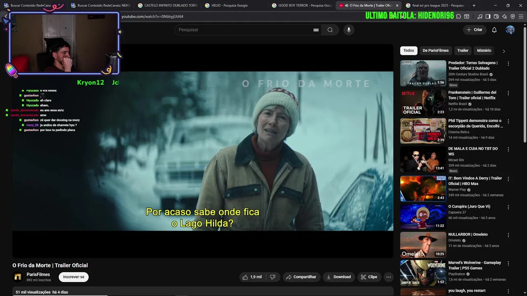Click the browser address bar URL
This screenshot has height=296, width=527.
pyautogui.click(x=152, y=16)
